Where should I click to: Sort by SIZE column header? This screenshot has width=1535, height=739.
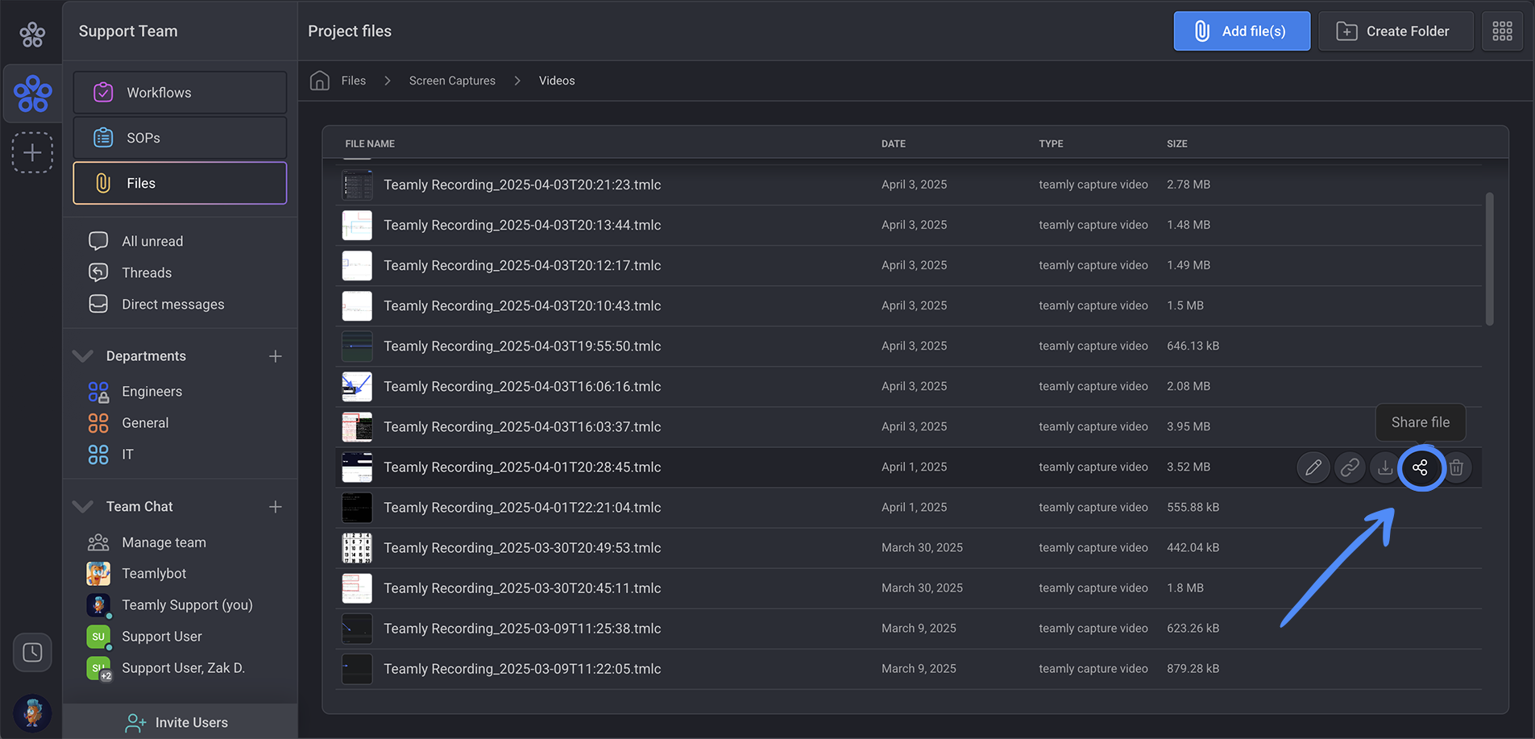pyautogui.click(x=1177, y=143)
